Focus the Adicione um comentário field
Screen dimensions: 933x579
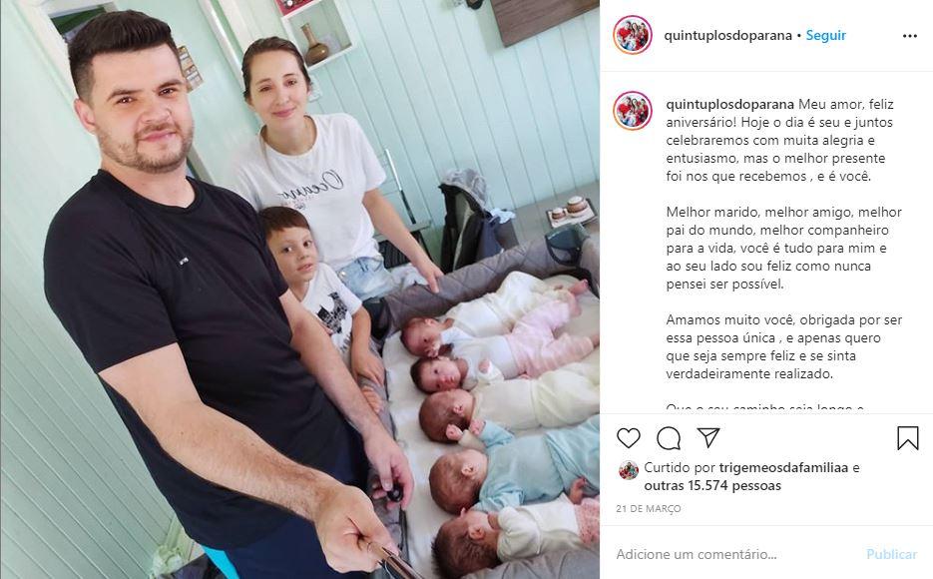point(734,554)
